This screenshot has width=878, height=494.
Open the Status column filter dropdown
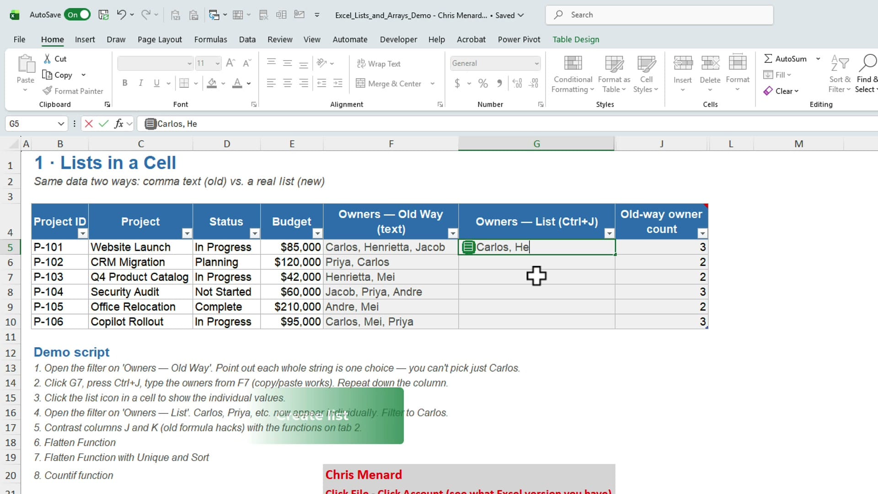click(x=255, y=234)
